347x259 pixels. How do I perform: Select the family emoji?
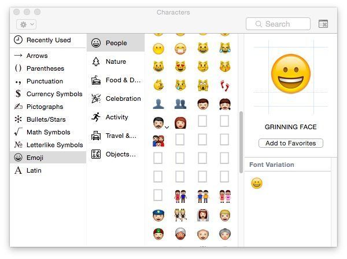(158, 141)
